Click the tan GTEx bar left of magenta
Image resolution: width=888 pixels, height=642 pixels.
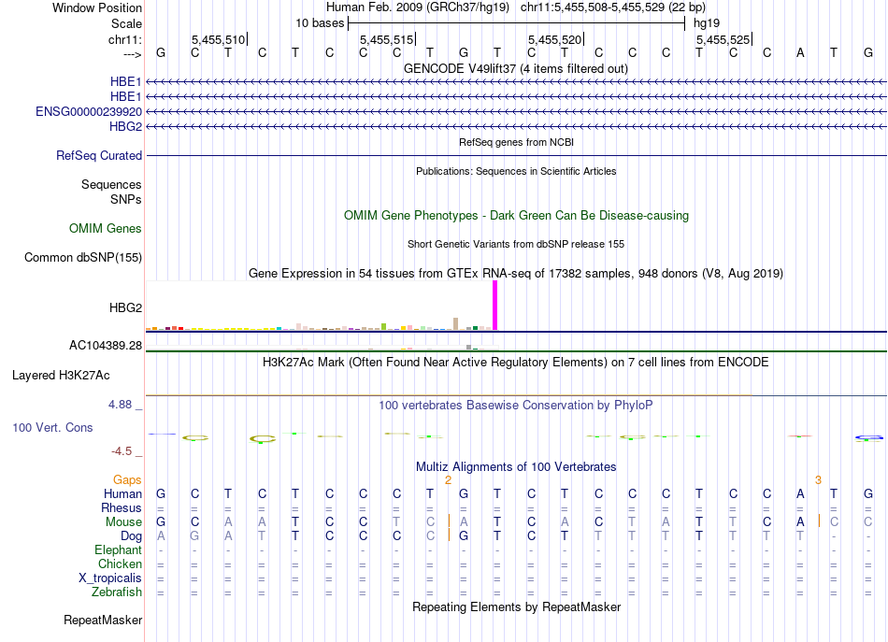456,324
